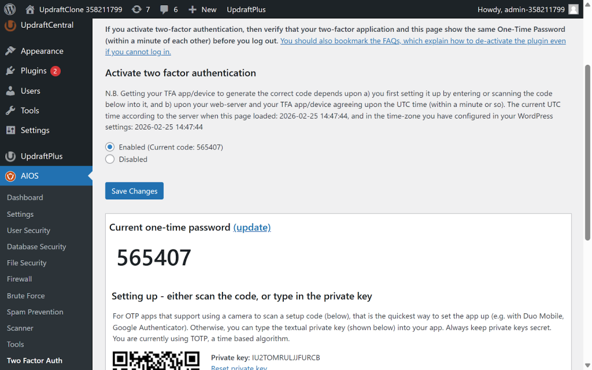Open UpdraftPlus in the sidebar menu
Screen dimensions: 592x370
pos(41,156)
